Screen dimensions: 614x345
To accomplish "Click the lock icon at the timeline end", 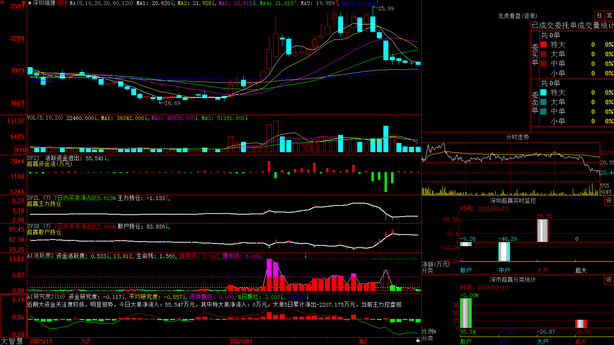I will click(418, 340).
